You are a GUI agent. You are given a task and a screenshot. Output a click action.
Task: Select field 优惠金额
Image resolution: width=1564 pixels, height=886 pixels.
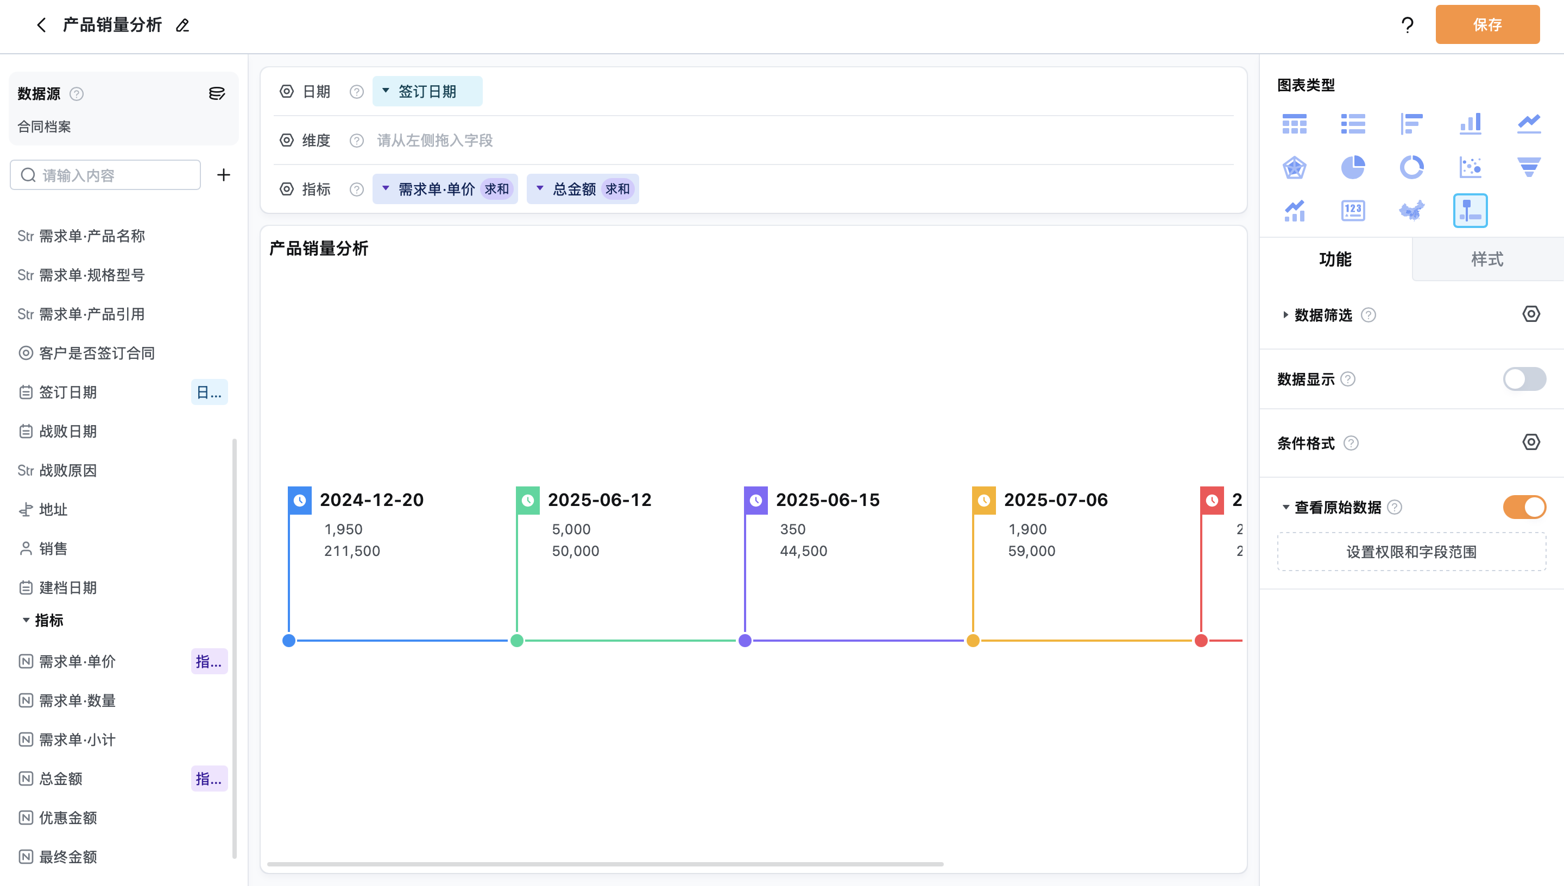(x=67, y=818)
